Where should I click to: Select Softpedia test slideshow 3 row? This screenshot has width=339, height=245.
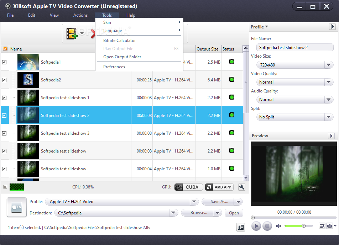coord(122,133)
